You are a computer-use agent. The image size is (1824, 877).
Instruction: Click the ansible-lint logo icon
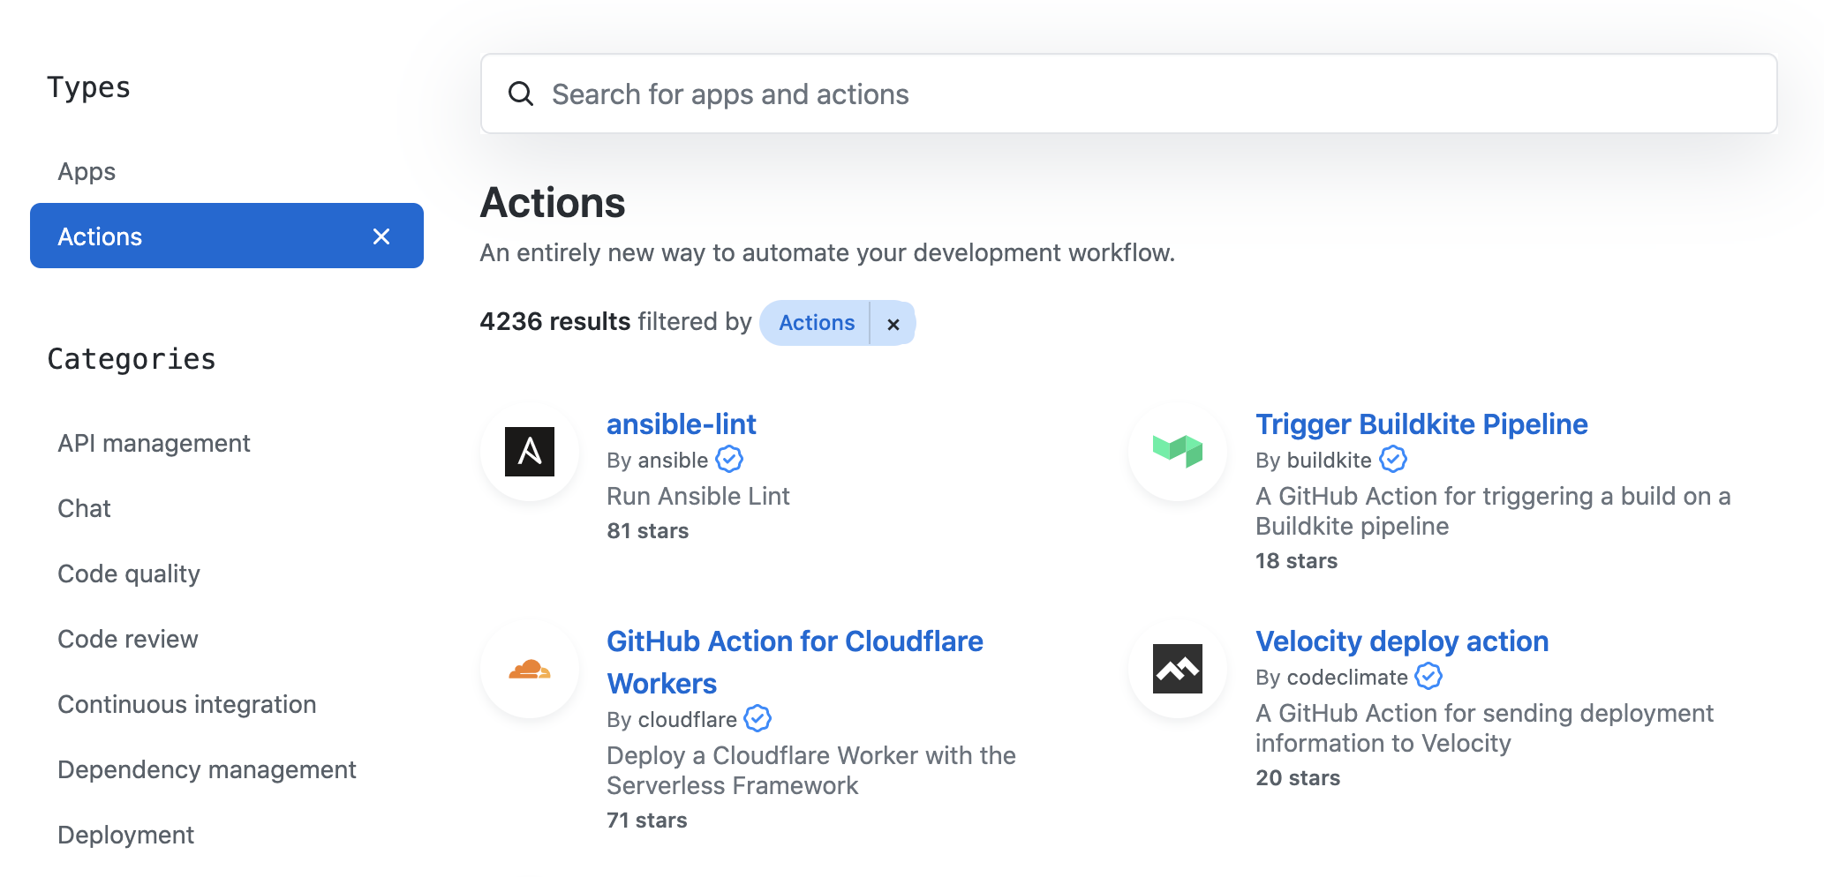pyautogui.click(x=529, y=451)
